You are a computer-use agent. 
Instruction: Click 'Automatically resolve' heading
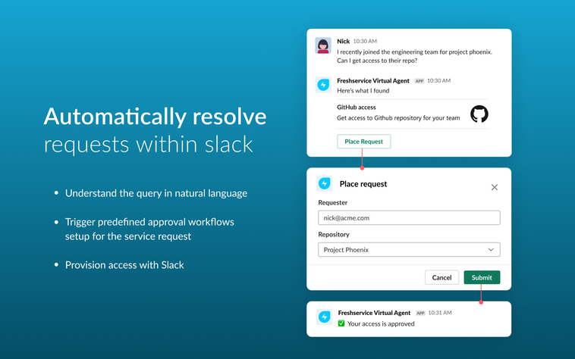[155, 117]
